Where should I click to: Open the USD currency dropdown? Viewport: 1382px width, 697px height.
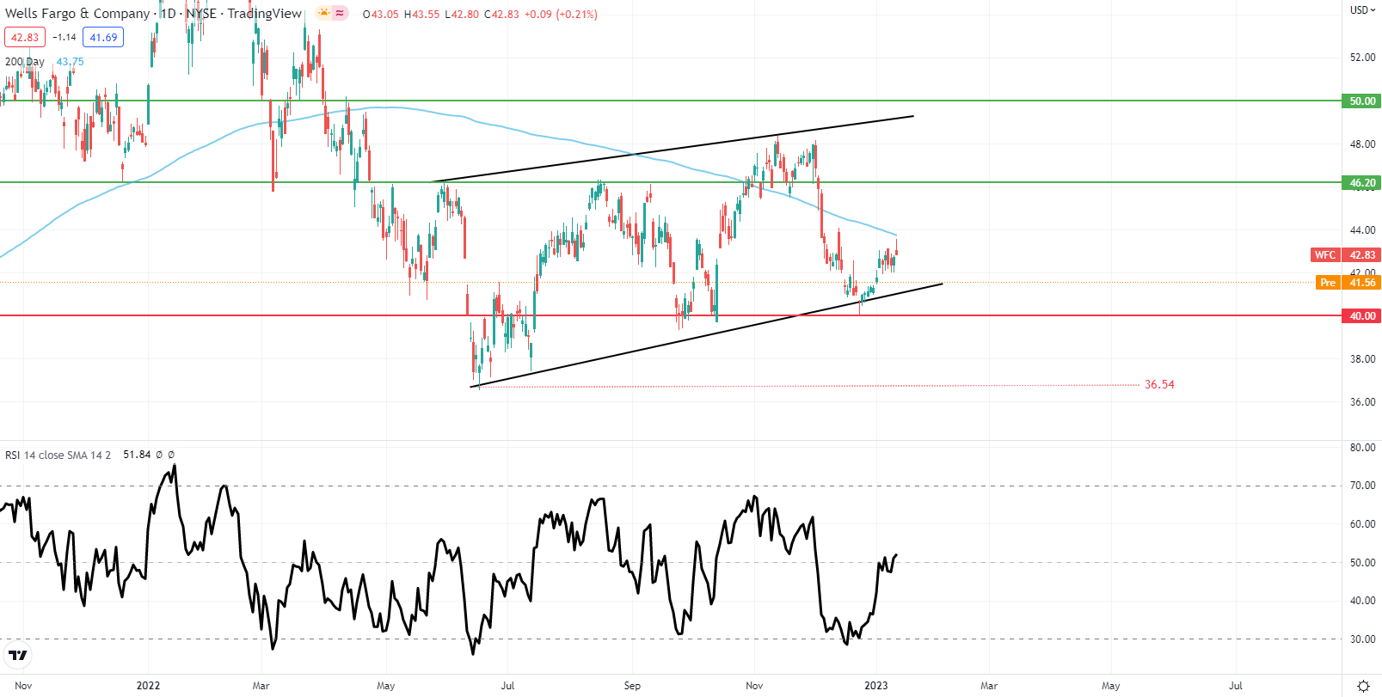(x=1362, y=10)
